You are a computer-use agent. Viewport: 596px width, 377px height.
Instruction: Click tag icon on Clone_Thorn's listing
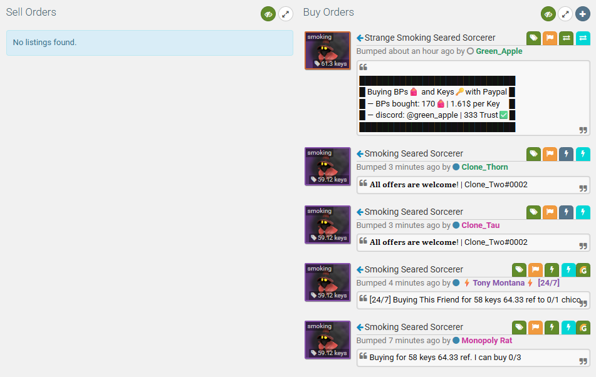[x=534, y=154]
